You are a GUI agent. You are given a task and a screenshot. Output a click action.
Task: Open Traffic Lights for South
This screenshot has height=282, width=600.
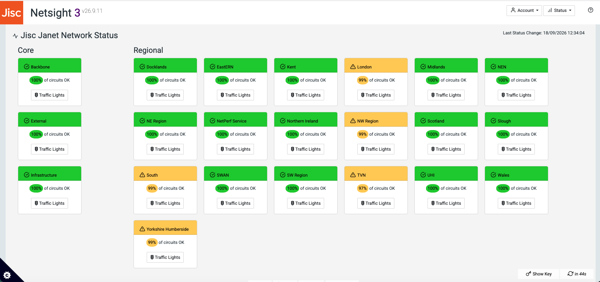(165, 203)
